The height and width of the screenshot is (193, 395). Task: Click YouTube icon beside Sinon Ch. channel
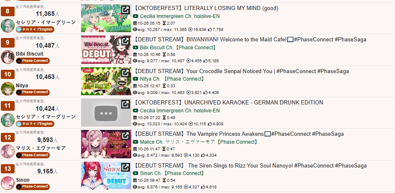[135, 173]
